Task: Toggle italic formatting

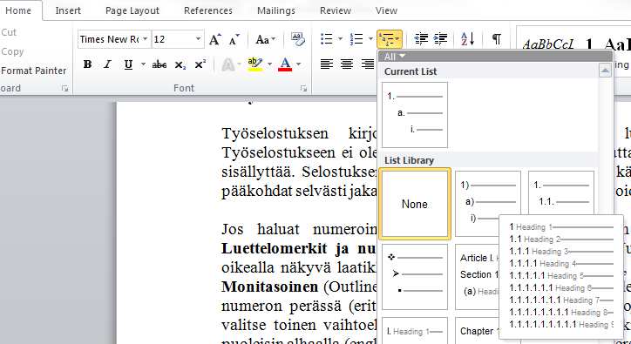Action: [x=107, y=64]
